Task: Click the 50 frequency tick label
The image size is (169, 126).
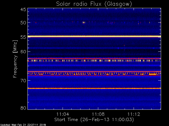Action: coord(23,23)
